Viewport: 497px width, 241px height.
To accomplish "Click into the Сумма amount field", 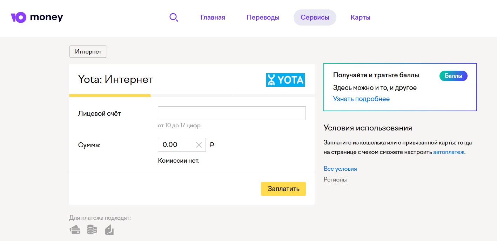I will pos(182,145).
